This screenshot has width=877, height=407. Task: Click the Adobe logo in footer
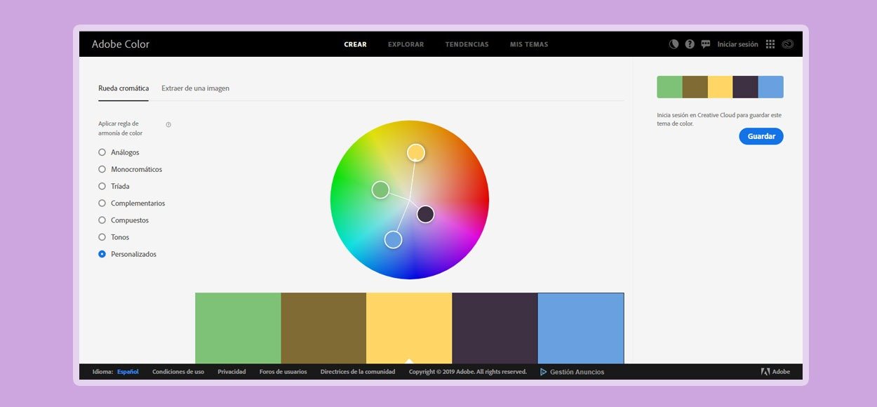pos(775,372)
